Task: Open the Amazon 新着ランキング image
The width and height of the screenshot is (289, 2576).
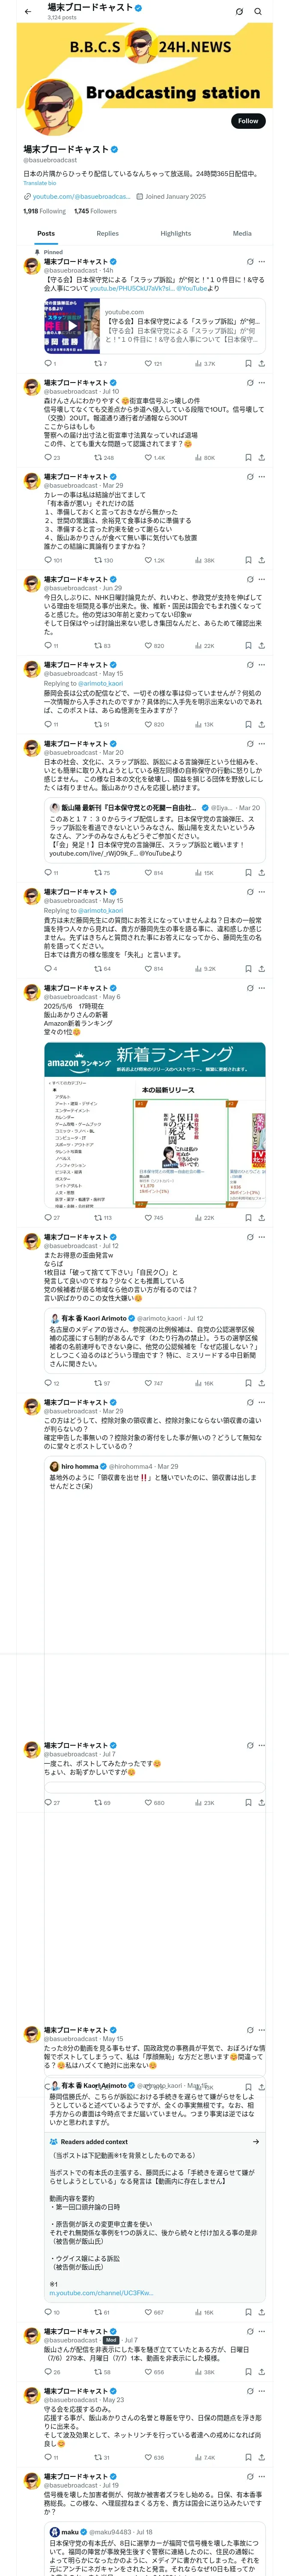Action: click(x=155, y=1125)
